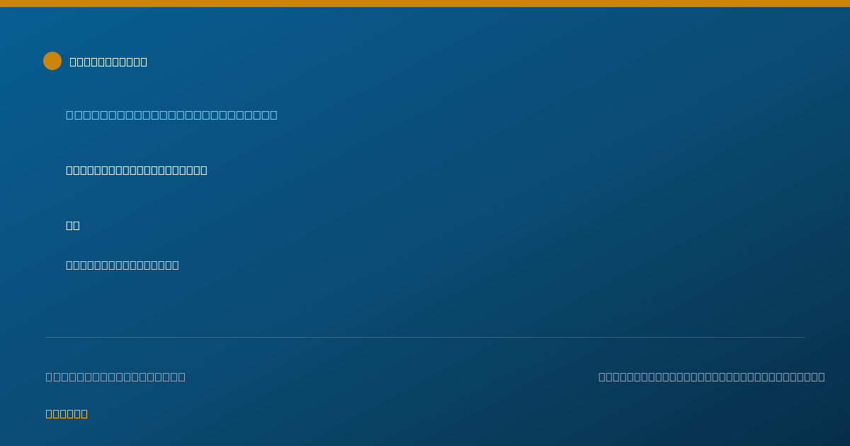
Task: Click the orange circle logo icon
Action: coord(52,61)
